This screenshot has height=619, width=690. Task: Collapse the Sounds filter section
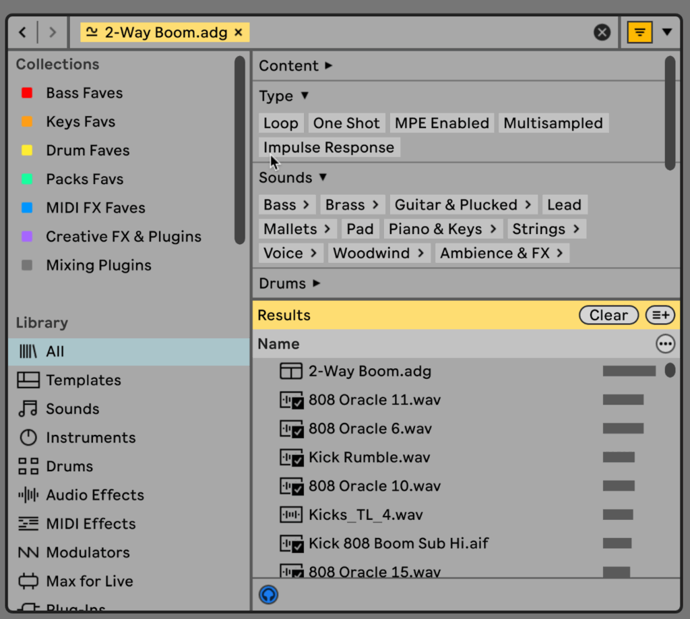292,177
